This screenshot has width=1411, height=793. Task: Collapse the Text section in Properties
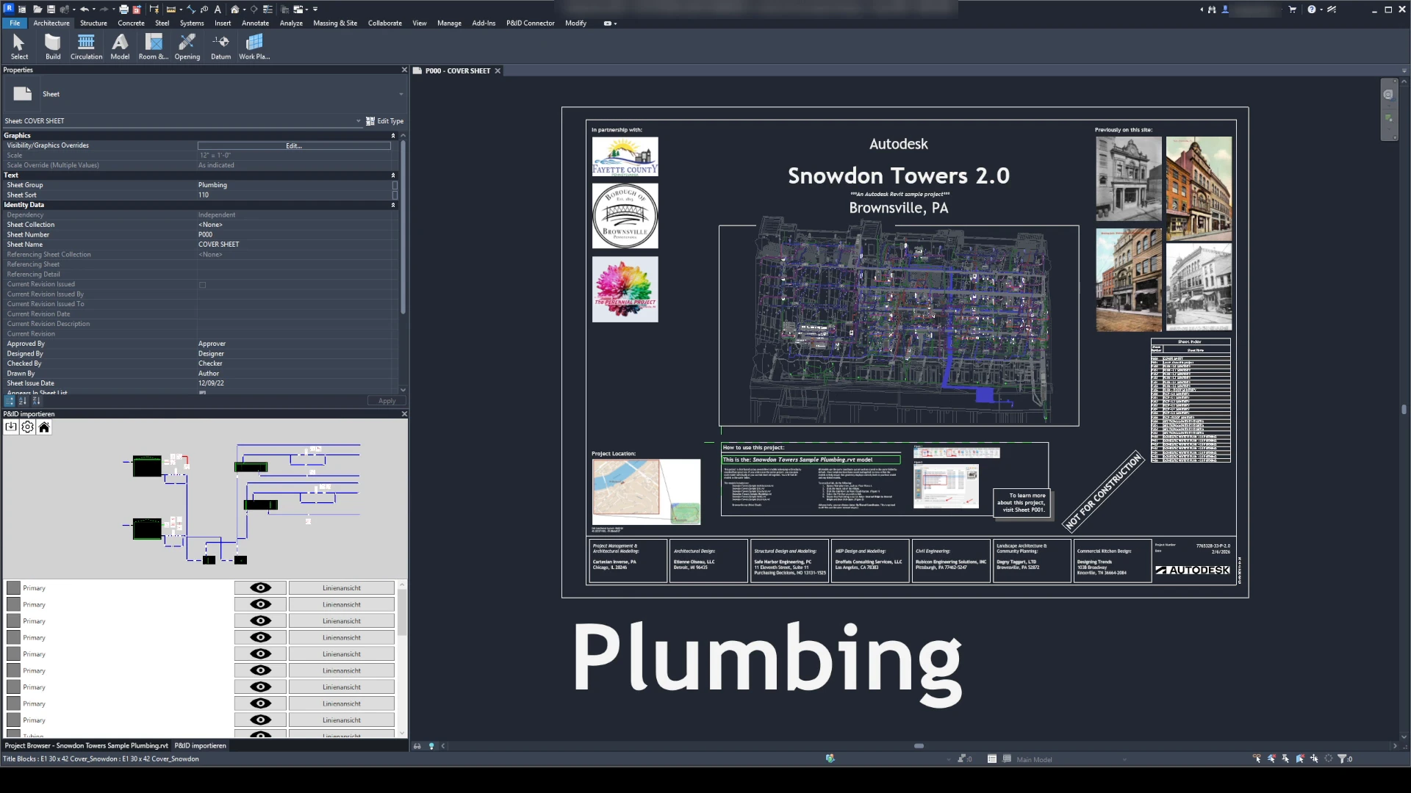point(393,175)
